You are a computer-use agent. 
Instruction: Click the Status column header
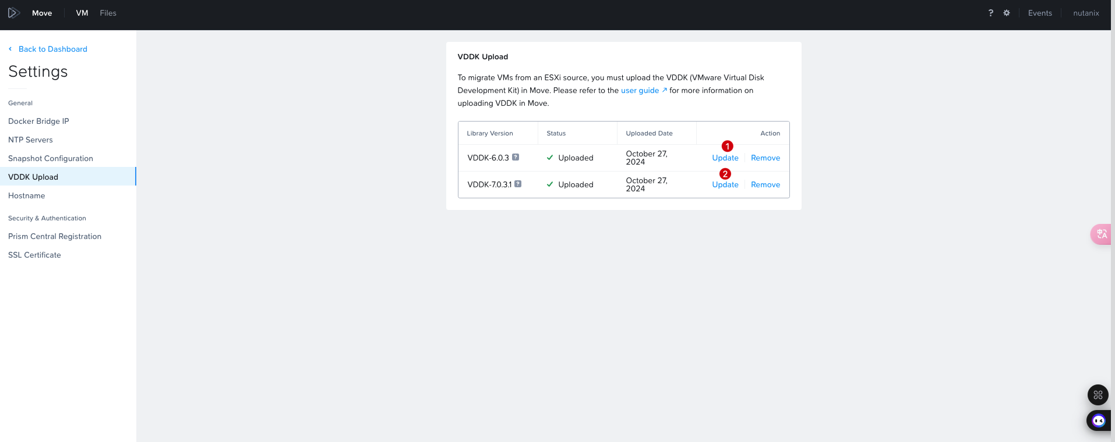point(556,133)
